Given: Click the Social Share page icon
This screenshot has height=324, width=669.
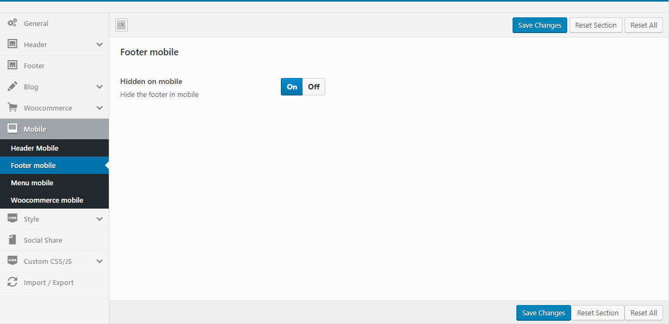Looking at the screenshot, I should [12, 240].
